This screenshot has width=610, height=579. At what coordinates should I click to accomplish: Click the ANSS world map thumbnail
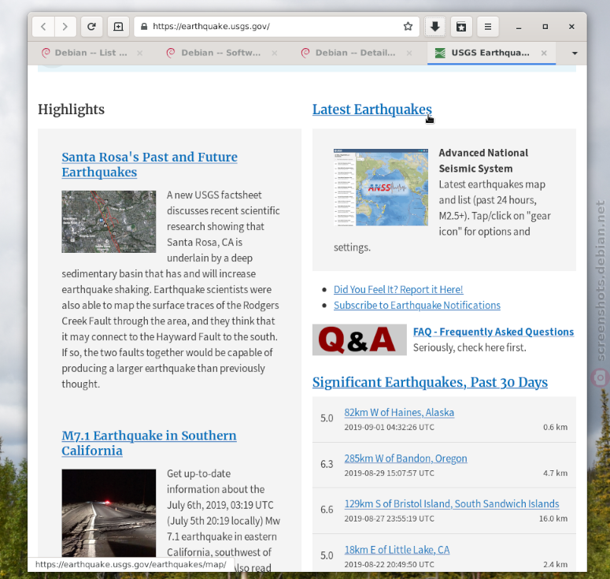click(381, 187)
